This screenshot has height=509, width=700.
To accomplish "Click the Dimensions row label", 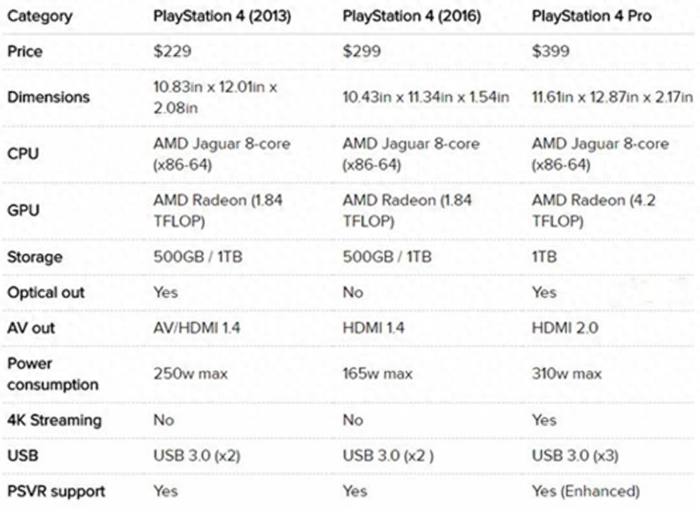I will [x=48, y=97].
